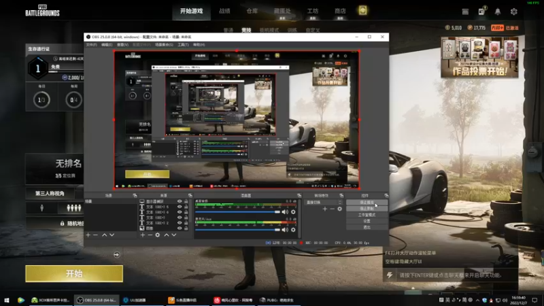Viewport: 544px width, 306px height.
Task: Toggle visibility of text (GDI+) 2 source
Action: (x=180, y=223)
